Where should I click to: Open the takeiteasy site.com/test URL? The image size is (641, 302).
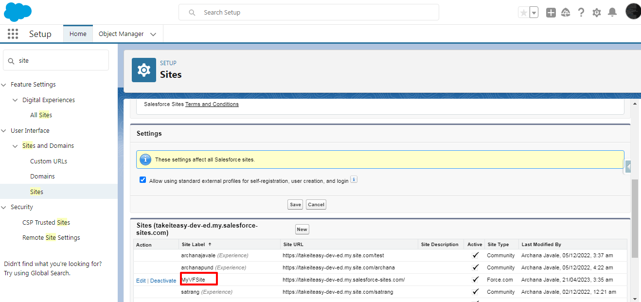(333, 255)
